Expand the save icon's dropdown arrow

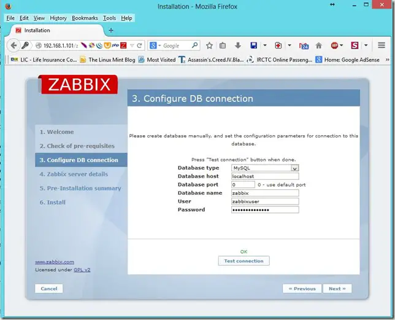(265, 45)
